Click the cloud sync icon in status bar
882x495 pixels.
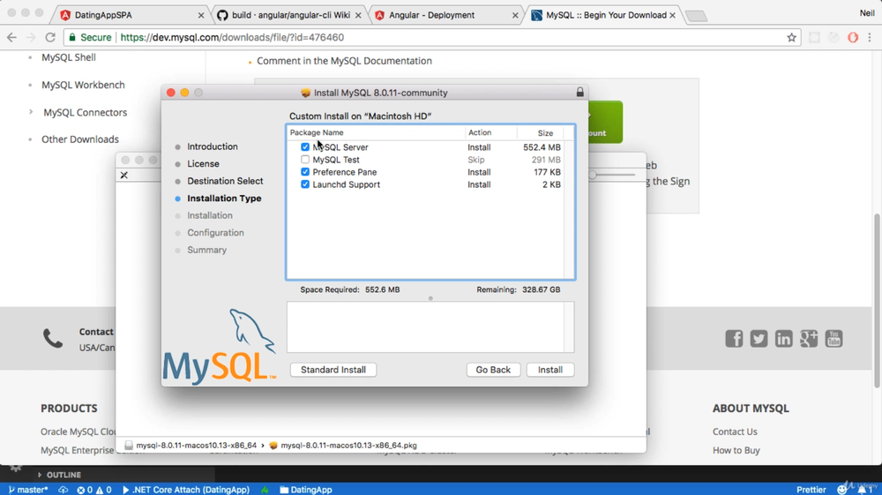pyautogui.click(x=63, y=490)
